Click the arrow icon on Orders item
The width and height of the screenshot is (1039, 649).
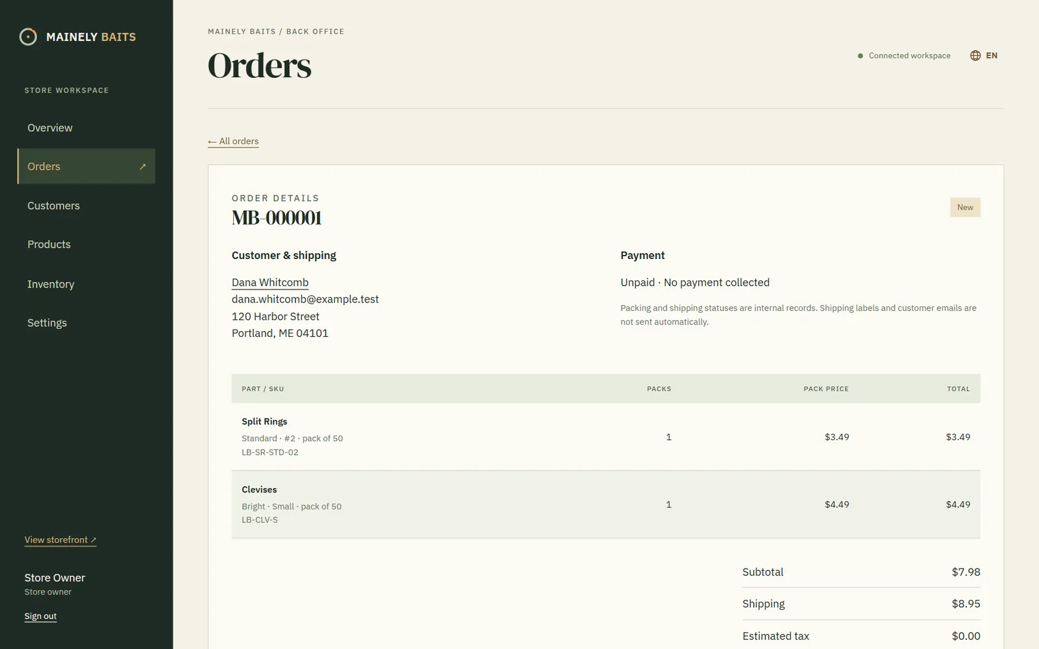click(143, 167)
